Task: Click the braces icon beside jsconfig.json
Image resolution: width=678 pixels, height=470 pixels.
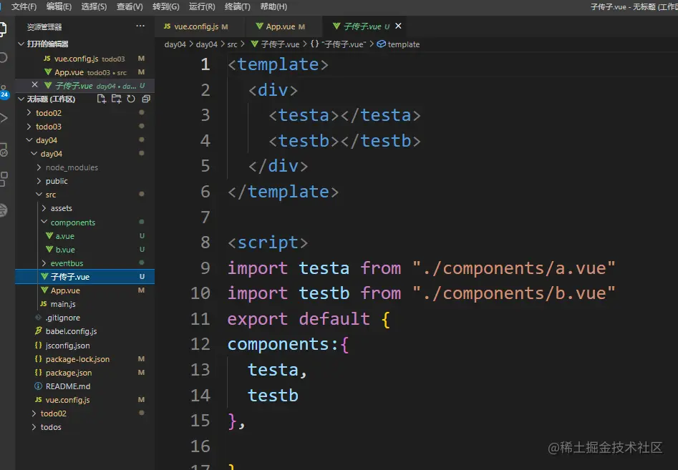Action: [39, 345]
